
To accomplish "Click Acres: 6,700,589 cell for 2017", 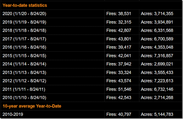I will click(x=157, y=39).
